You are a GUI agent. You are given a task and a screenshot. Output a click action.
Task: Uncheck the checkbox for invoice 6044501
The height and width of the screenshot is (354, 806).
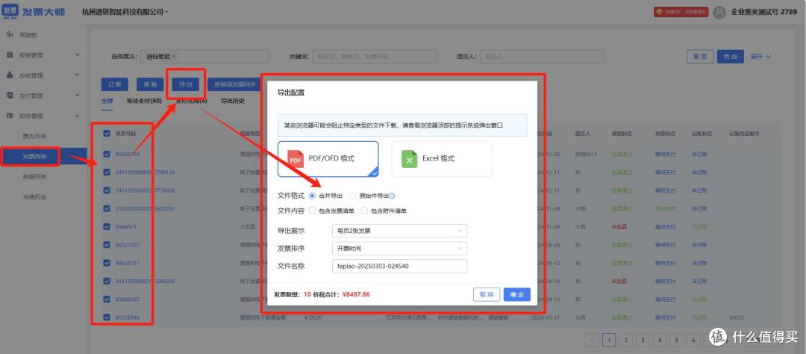[107, 226]
